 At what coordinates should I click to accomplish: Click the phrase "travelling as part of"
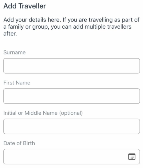coord(114,20)
